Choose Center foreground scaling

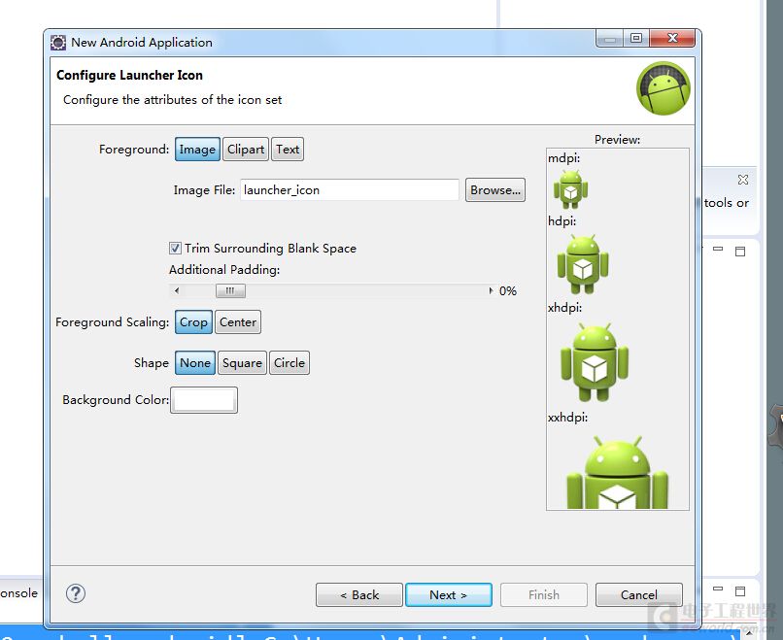coord(238,322)
